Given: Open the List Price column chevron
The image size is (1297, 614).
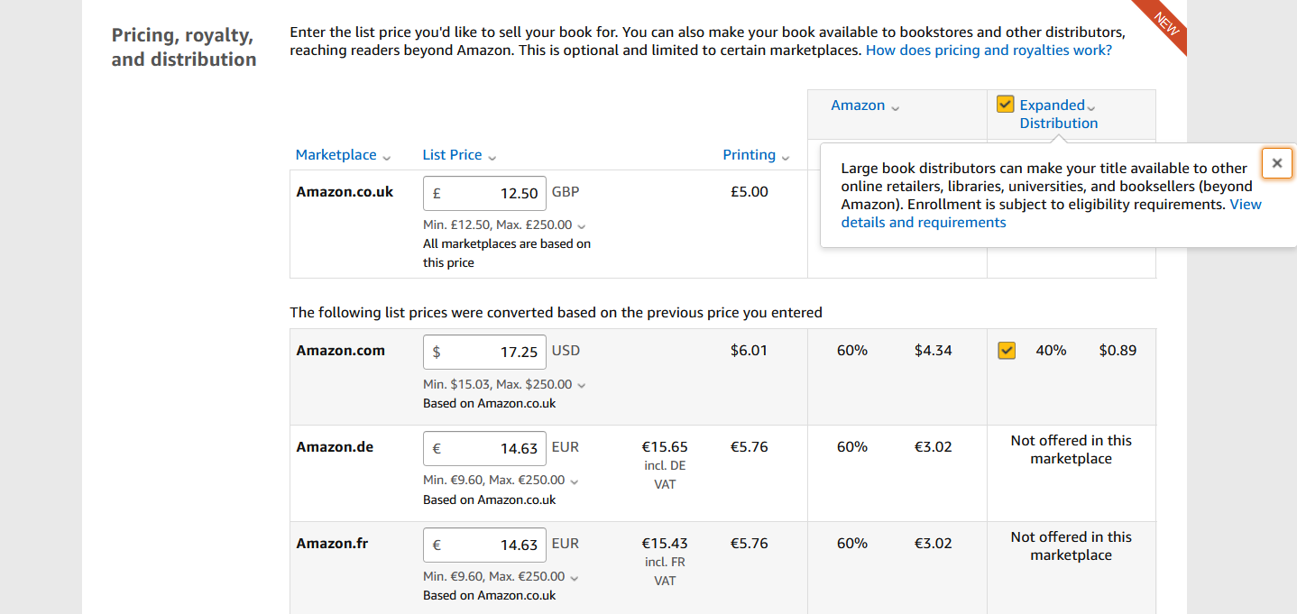Looking at the screenshot, I should 492,157.
